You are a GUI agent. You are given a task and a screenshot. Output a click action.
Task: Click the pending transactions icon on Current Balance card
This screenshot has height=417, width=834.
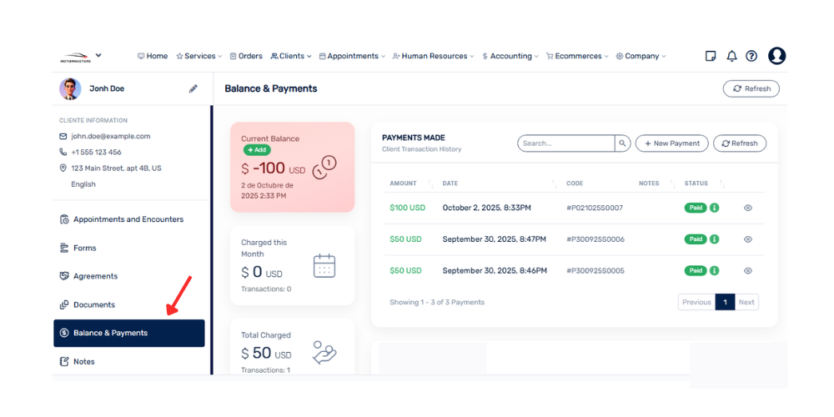coord(324,168)
